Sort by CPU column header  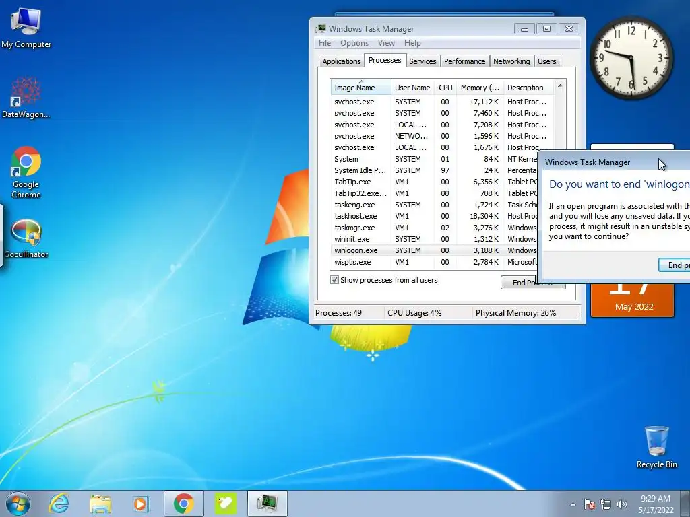point(445,88)
